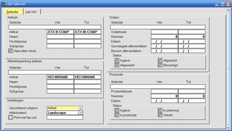Click Afdrukbeperking Subgroep Van field
The image size is (232, 131).
click(60, 91)
